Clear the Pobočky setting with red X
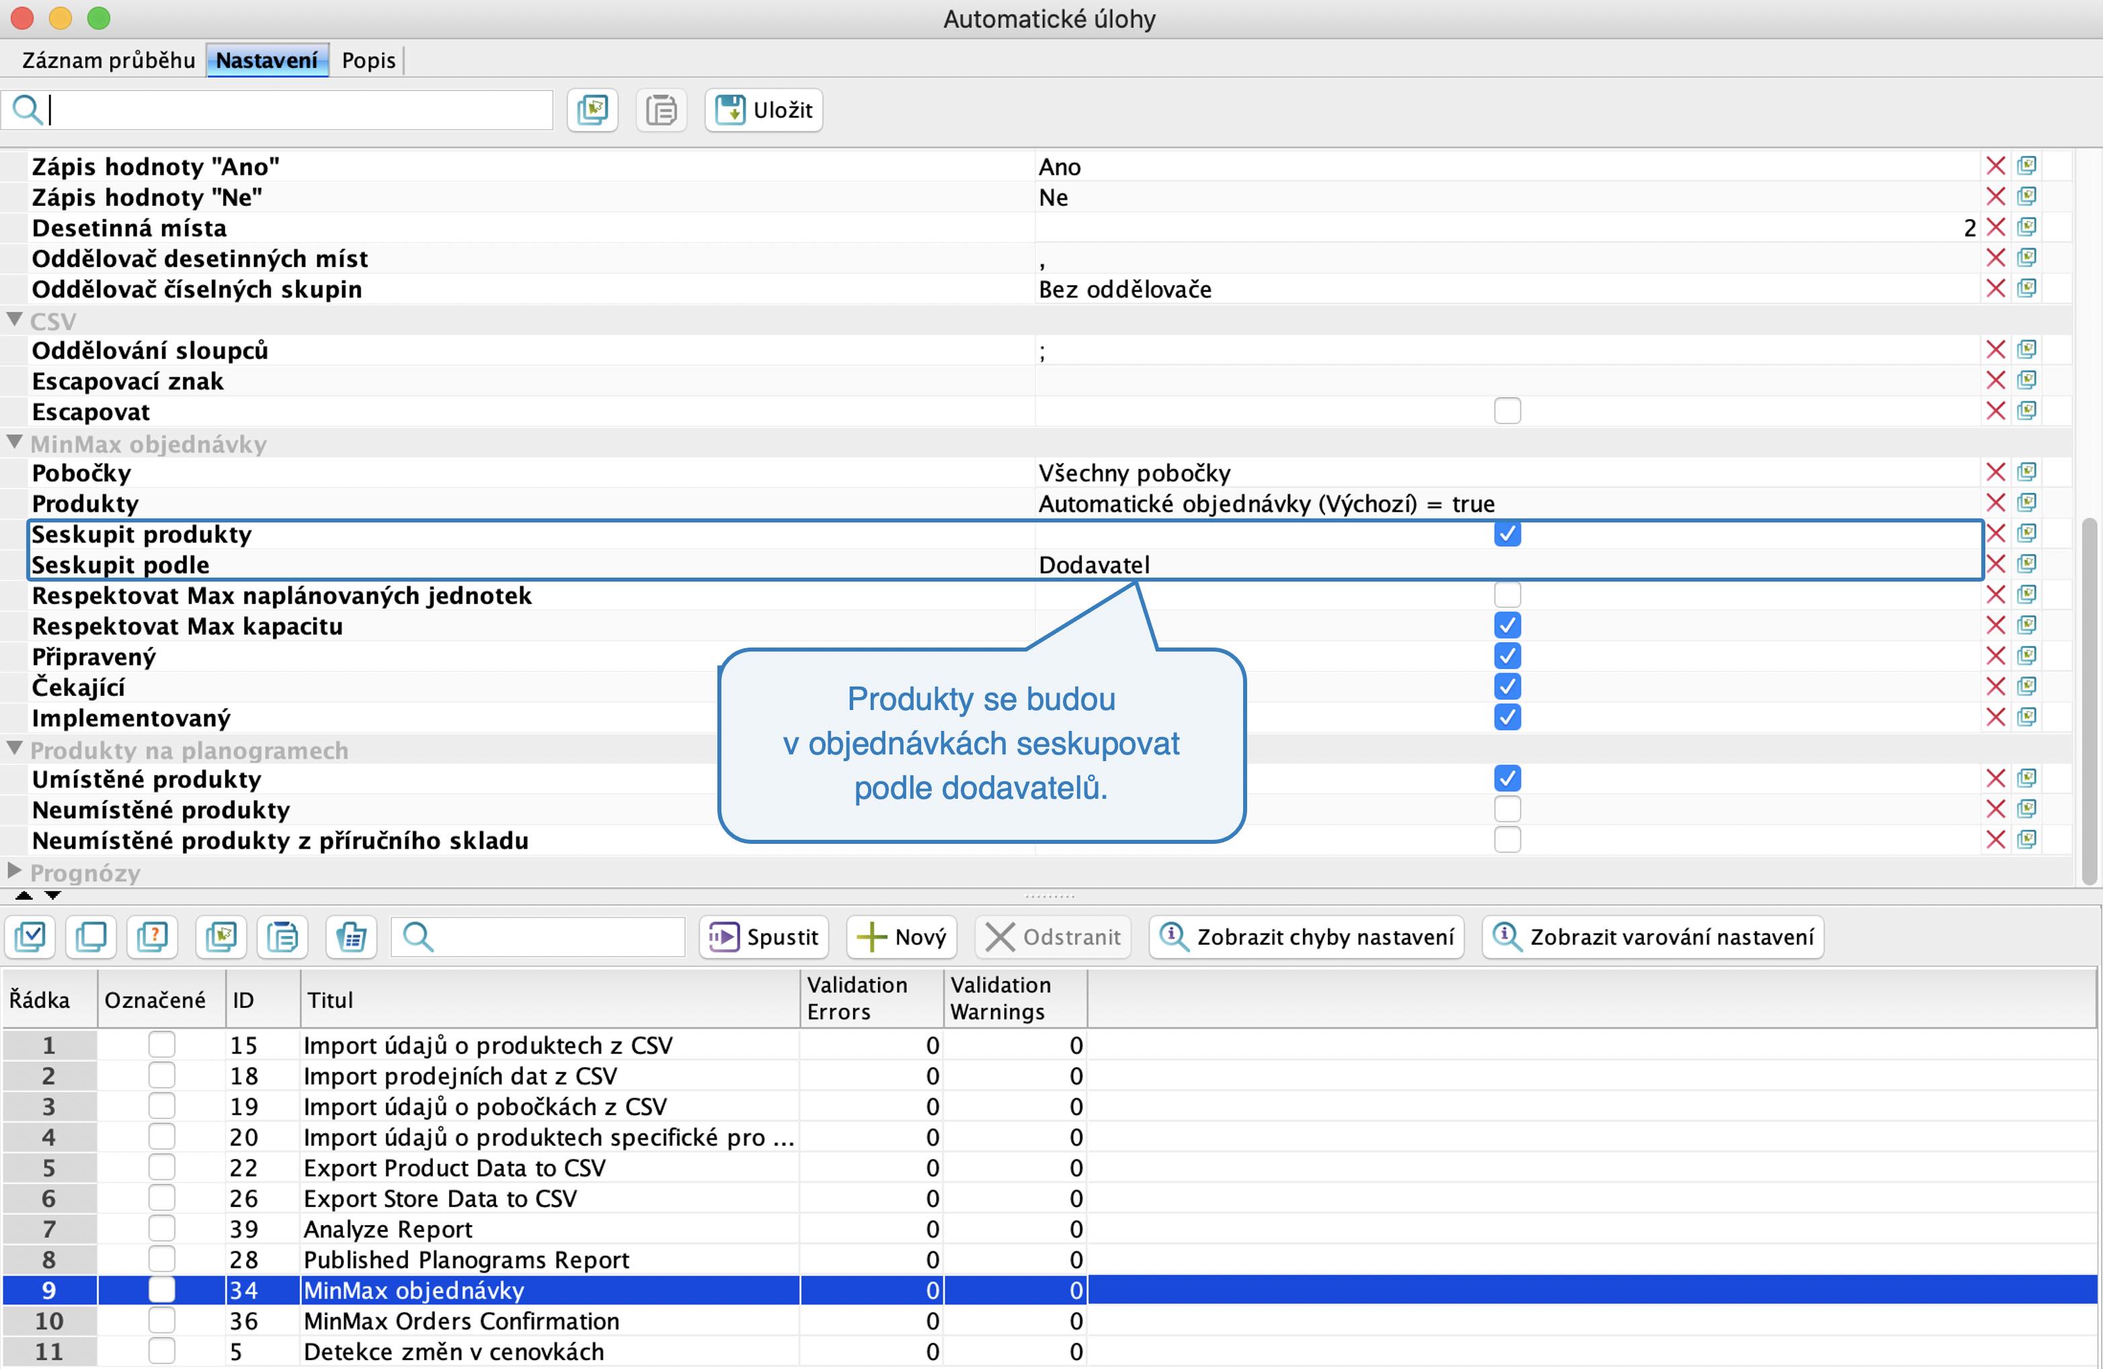Screen dimensions: 2103x1369 tap(1995, 472)
